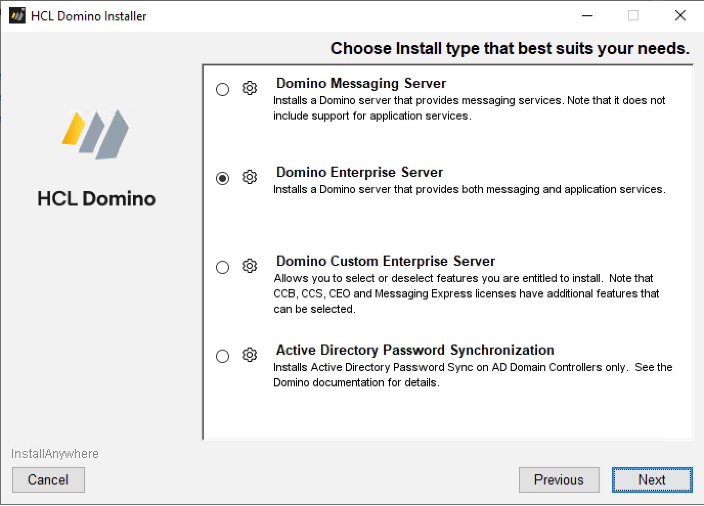Minimize the HCL Domino Installer window
The width and height of the screenshot is (704, 506).
586,15
